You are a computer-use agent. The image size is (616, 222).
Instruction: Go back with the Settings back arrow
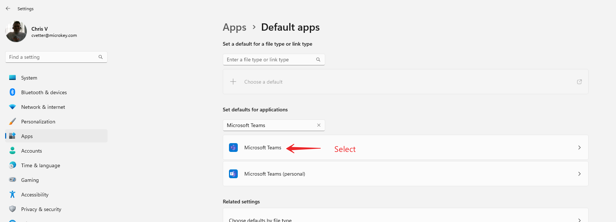(x=8, y=8)
